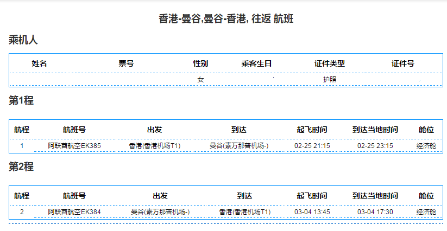The image size is (447, 231).
Task: Click the 性别 column header
Action: point(200,63)
